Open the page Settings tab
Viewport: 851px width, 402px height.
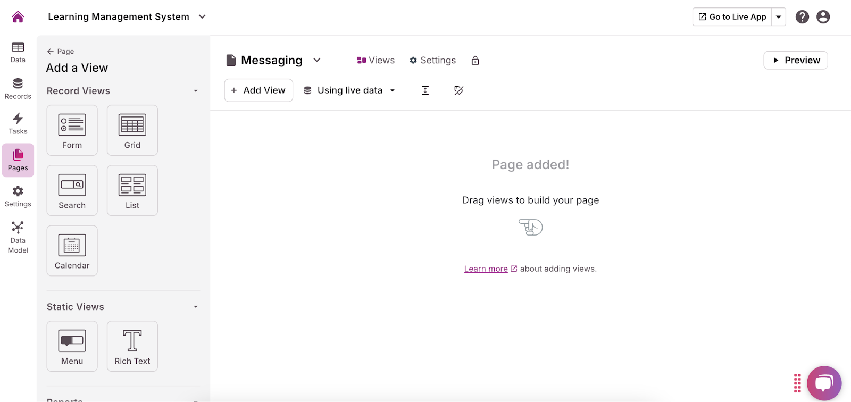[x=432, y=61]
